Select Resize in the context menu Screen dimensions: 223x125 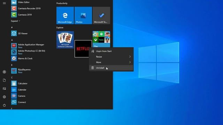coord(111,57)
